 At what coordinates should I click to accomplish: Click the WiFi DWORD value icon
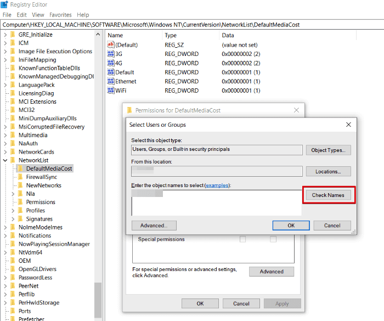111,91
